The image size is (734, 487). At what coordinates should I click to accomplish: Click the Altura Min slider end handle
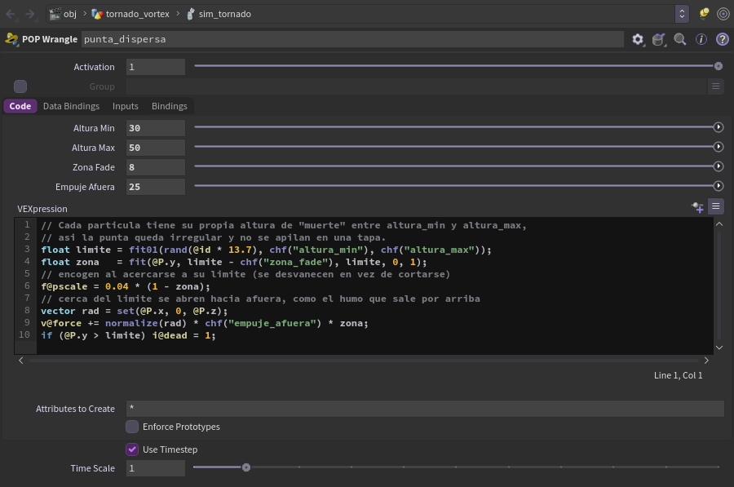718,127
